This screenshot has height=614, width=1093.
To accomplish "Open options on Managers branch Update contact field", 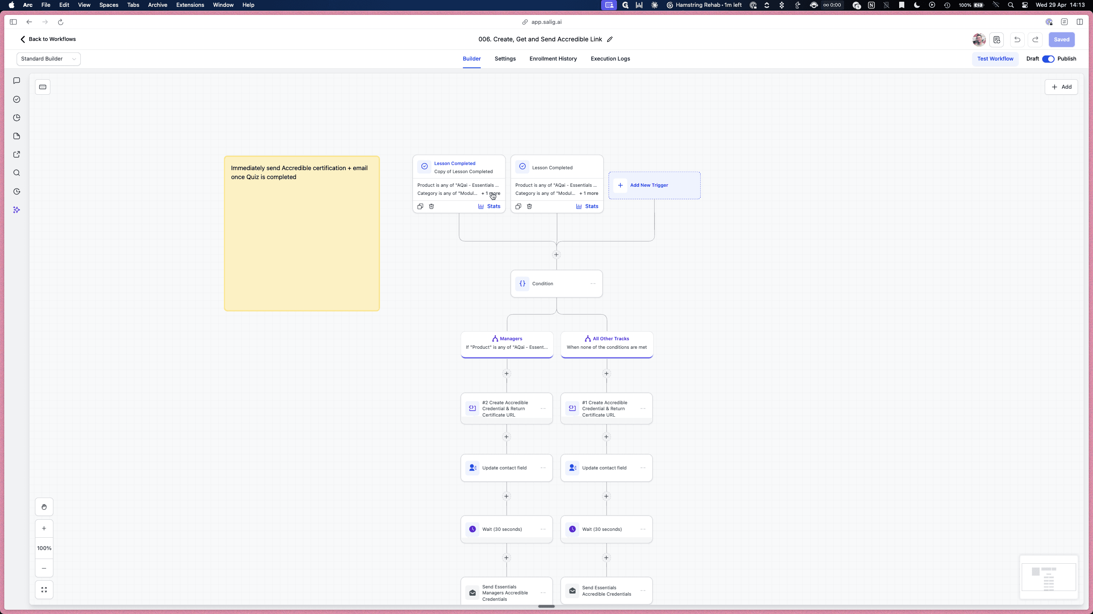I will [543, 468].
